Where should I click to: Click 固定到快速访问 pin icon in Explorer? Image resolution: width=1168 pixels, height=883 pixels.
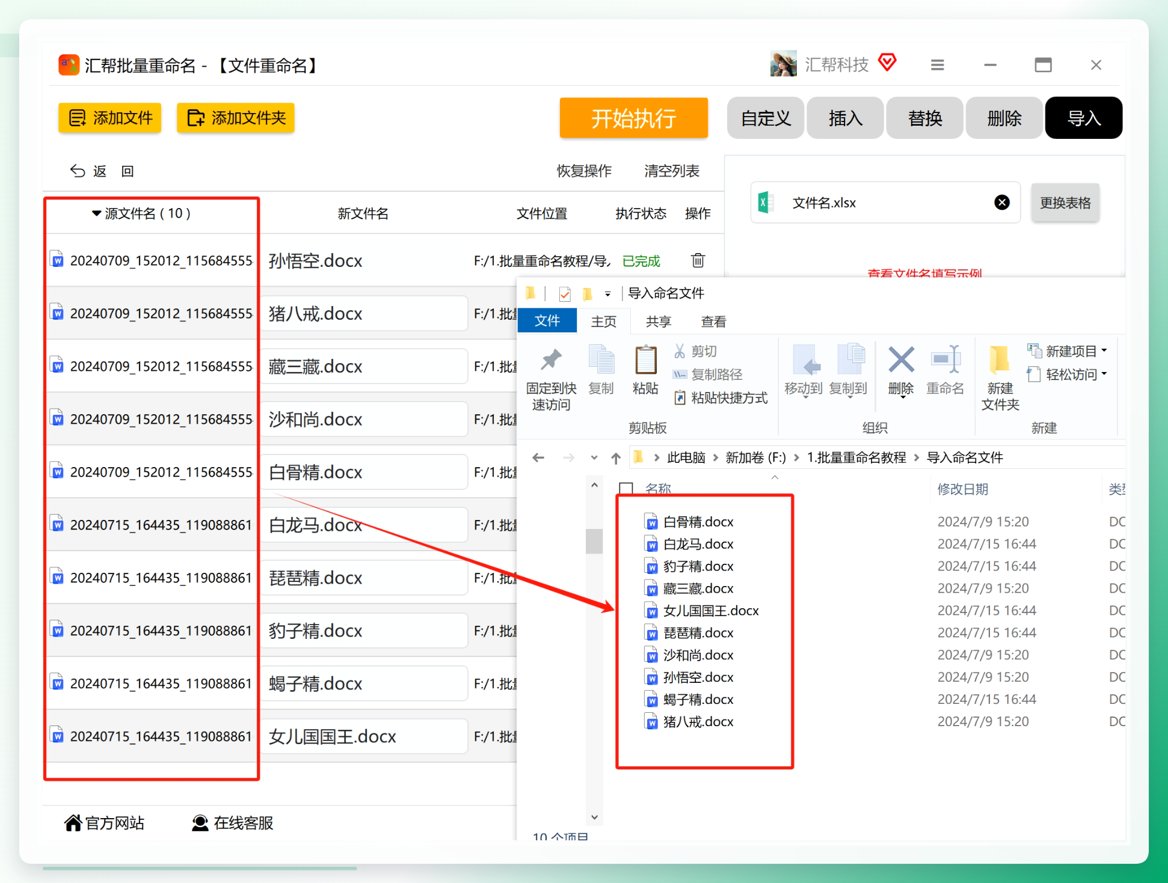[x=551, y=359]
